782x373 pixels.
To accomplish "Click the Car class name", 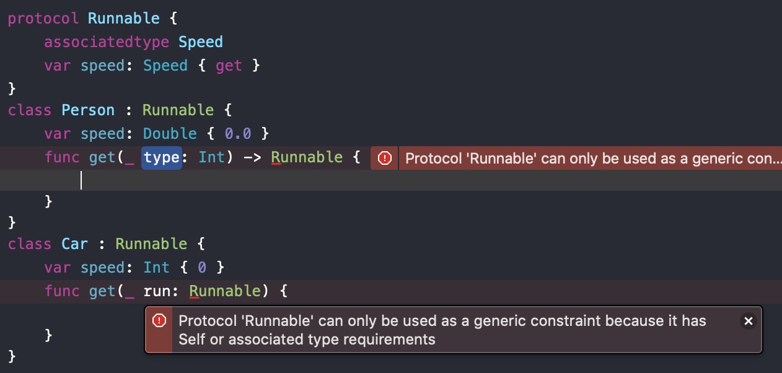I will coord(75,244).
